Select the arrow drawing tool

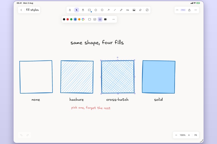[108, 10]
